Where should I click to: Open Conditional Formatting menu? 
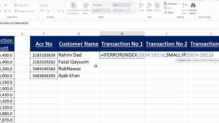[73, 9]
